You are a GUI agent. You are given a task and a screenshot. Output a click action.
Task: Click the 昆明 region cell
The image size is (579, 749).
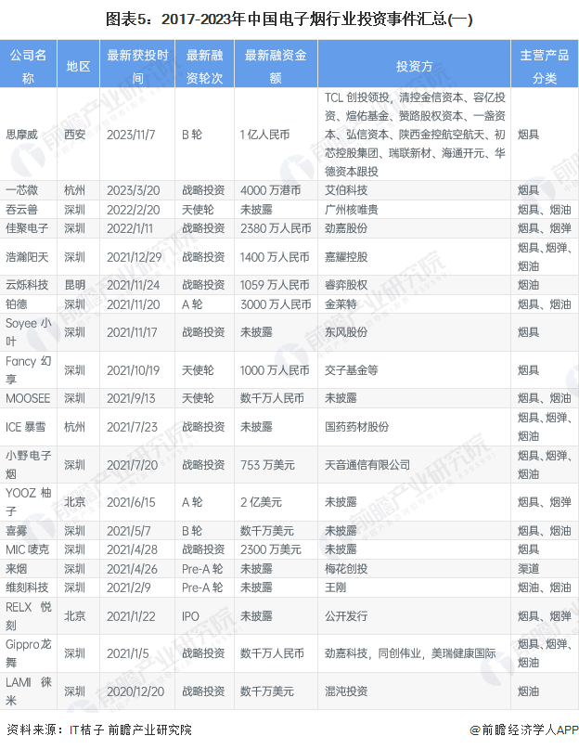click(75, 285)
